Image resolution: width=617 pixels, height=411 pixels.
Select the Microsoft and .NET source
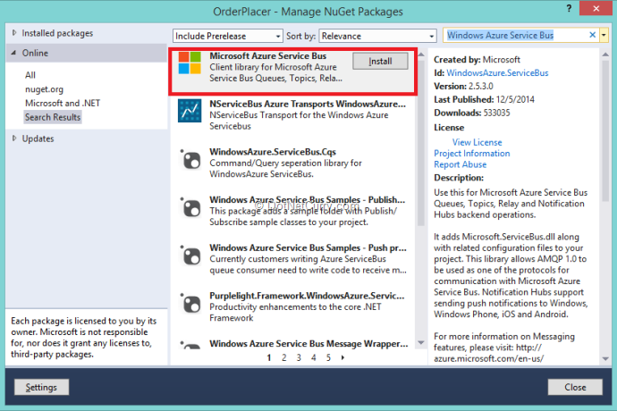(63, 103)
